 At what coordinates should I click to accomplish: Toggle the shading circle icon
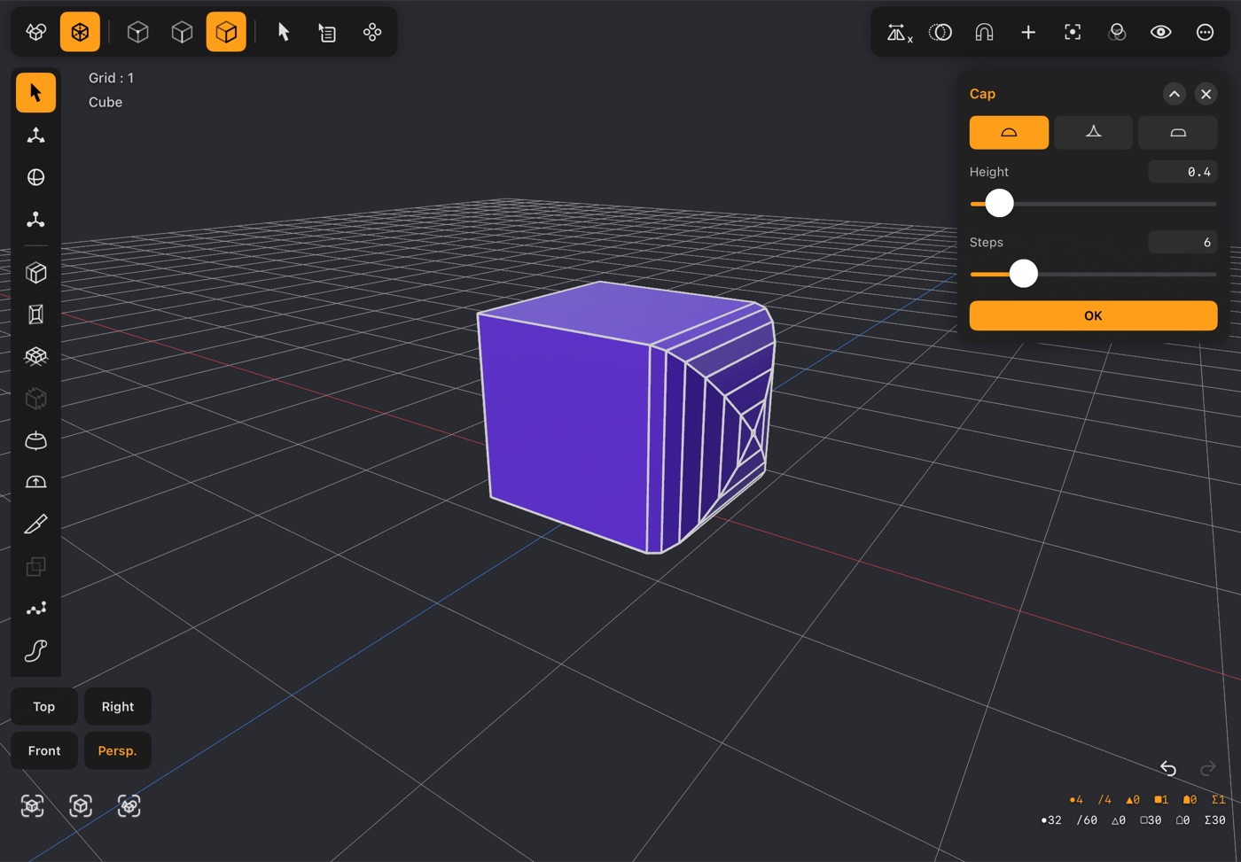(x=941, y=32)
